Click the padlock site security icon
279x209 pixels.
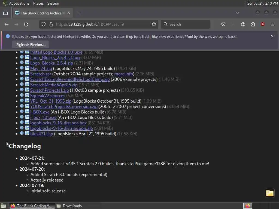(x=51, y=24)
